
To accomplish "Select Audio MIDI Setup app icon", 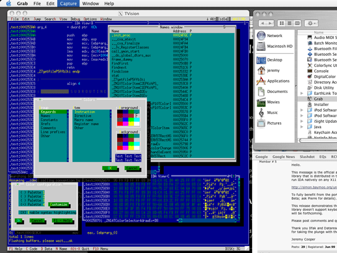I will tap(310, 37).
